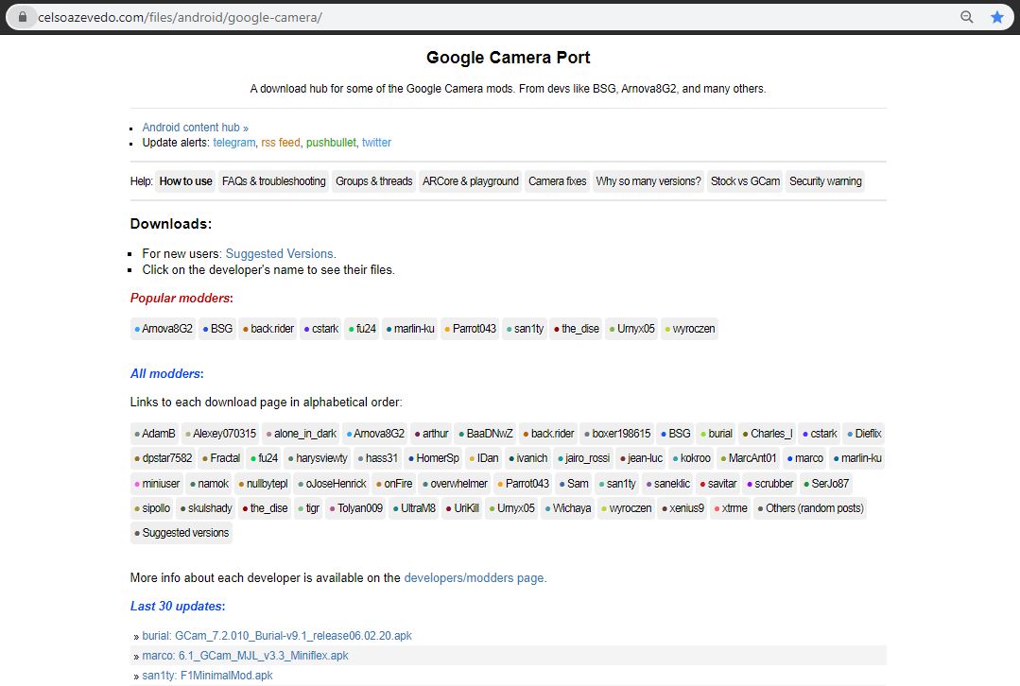Open Others (random posts) page
The image size is (1020, 686).
(810, 508)
